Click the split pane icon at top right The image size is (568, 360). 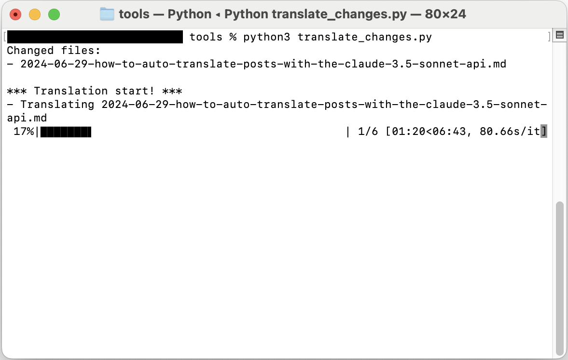560,35
